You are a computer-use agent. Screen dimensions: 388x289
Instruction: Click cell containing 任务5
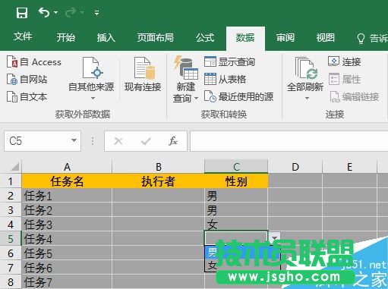tap(67, 253)
